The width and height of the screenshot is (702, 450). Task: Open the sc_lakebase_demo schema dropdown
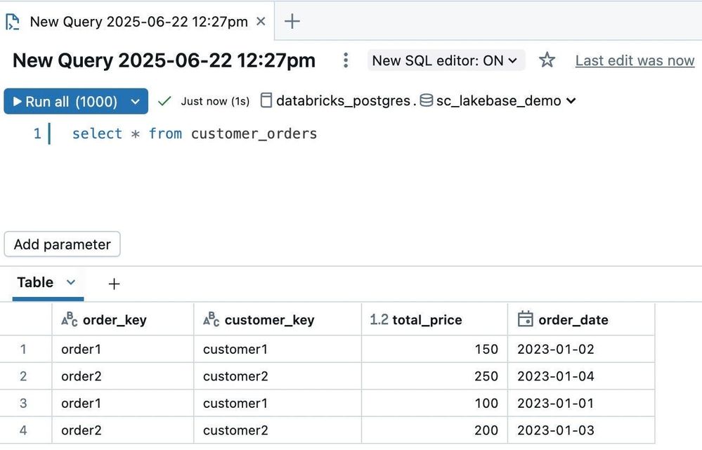pos(571,101)
